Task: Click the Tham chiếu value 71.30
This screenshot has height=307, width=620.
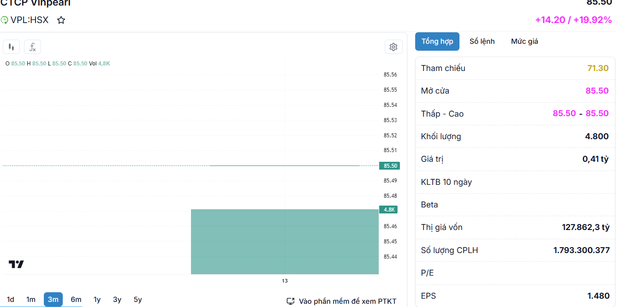Action: pyautogui.click(x=598, y=68)
